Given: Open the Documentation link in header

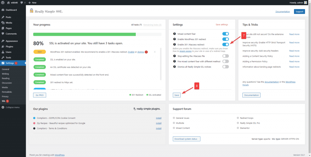Looking at the screenshot, I should pyautogui.click(x=283, y=12).
